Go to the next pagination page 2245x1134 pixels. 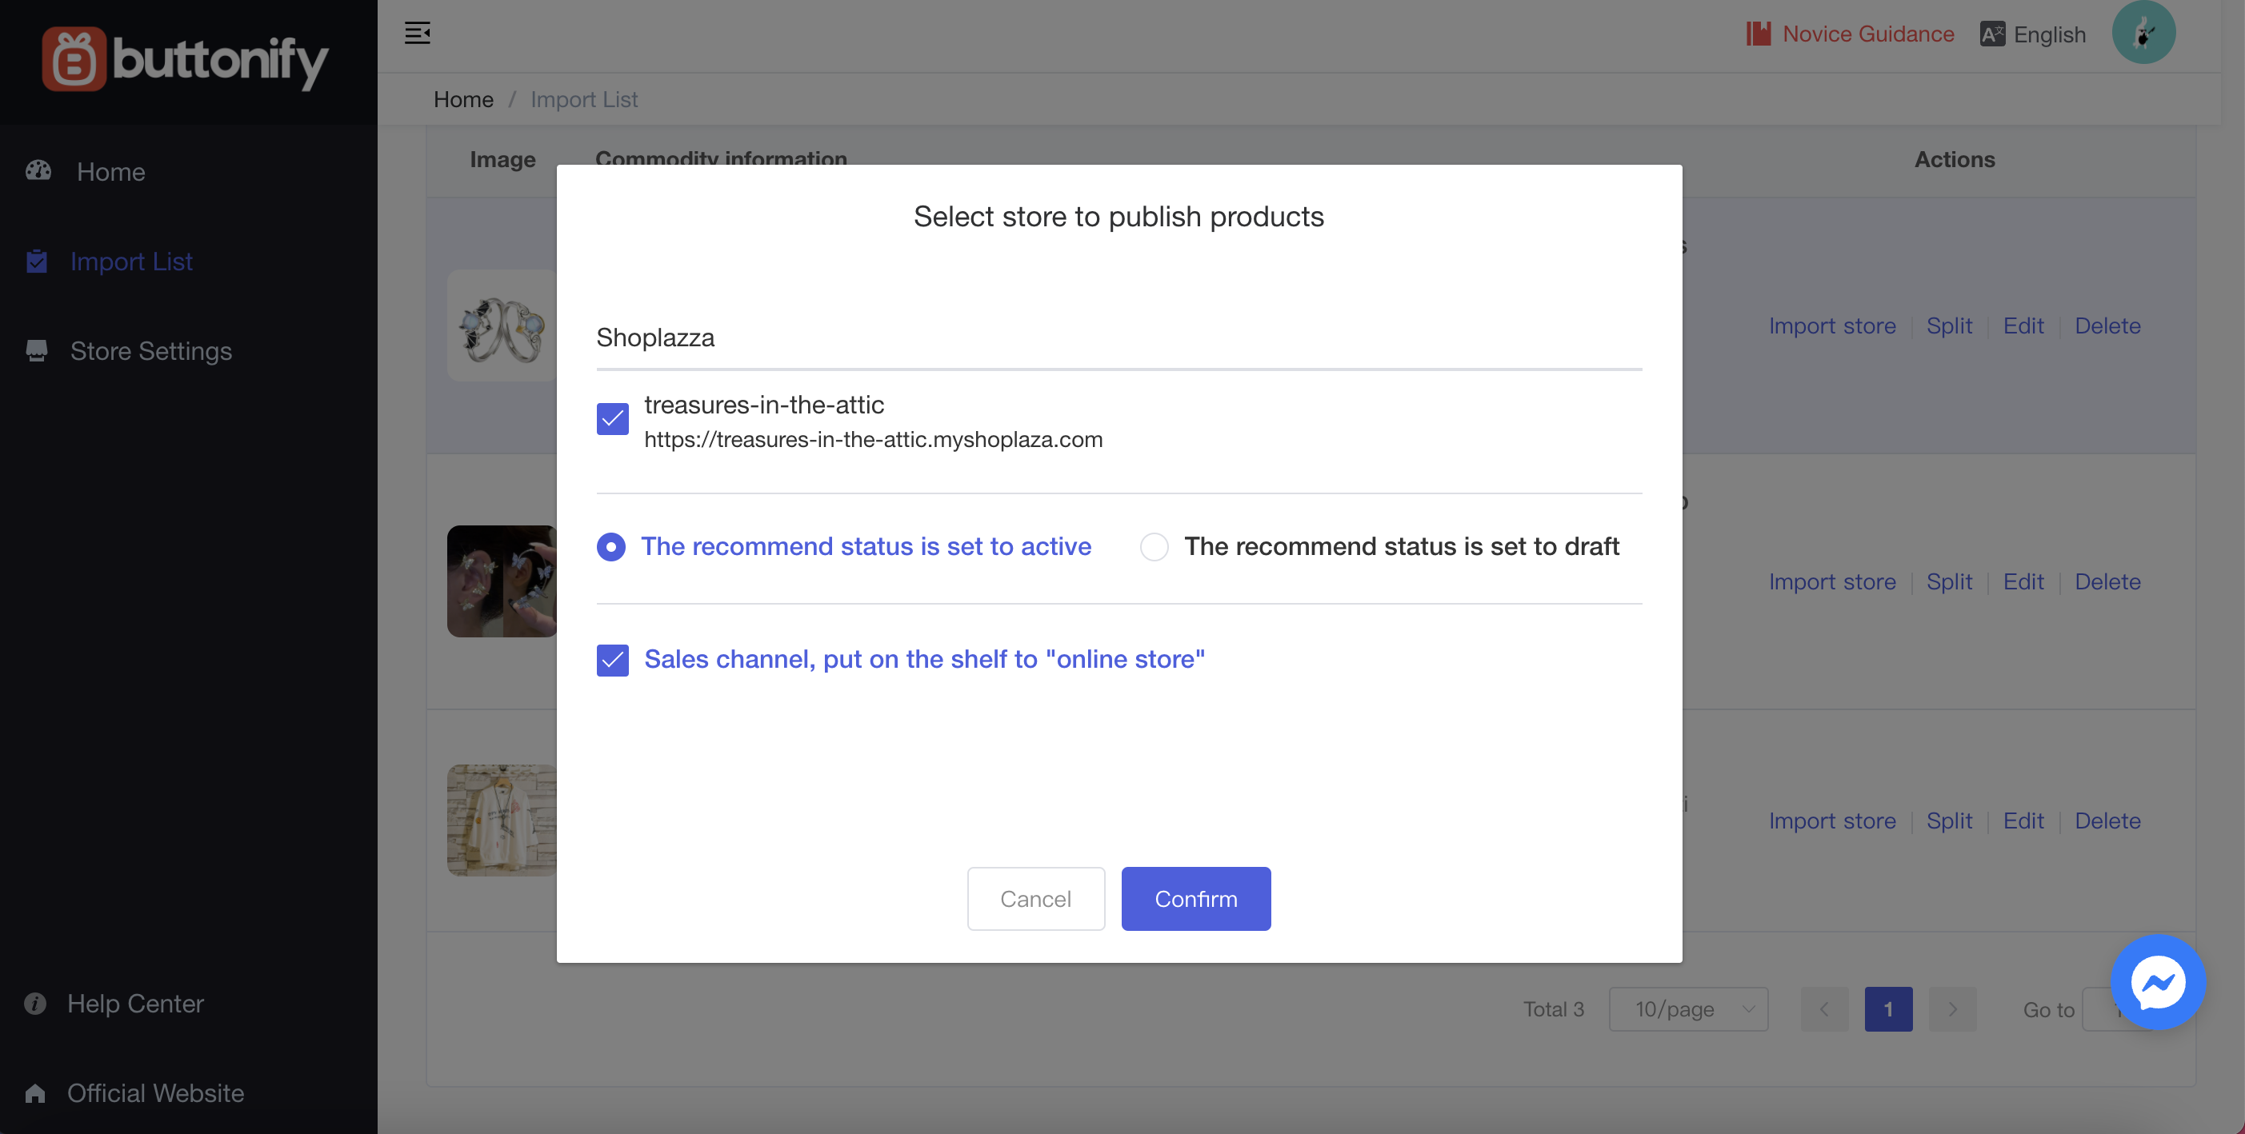click(1952, 1008)
